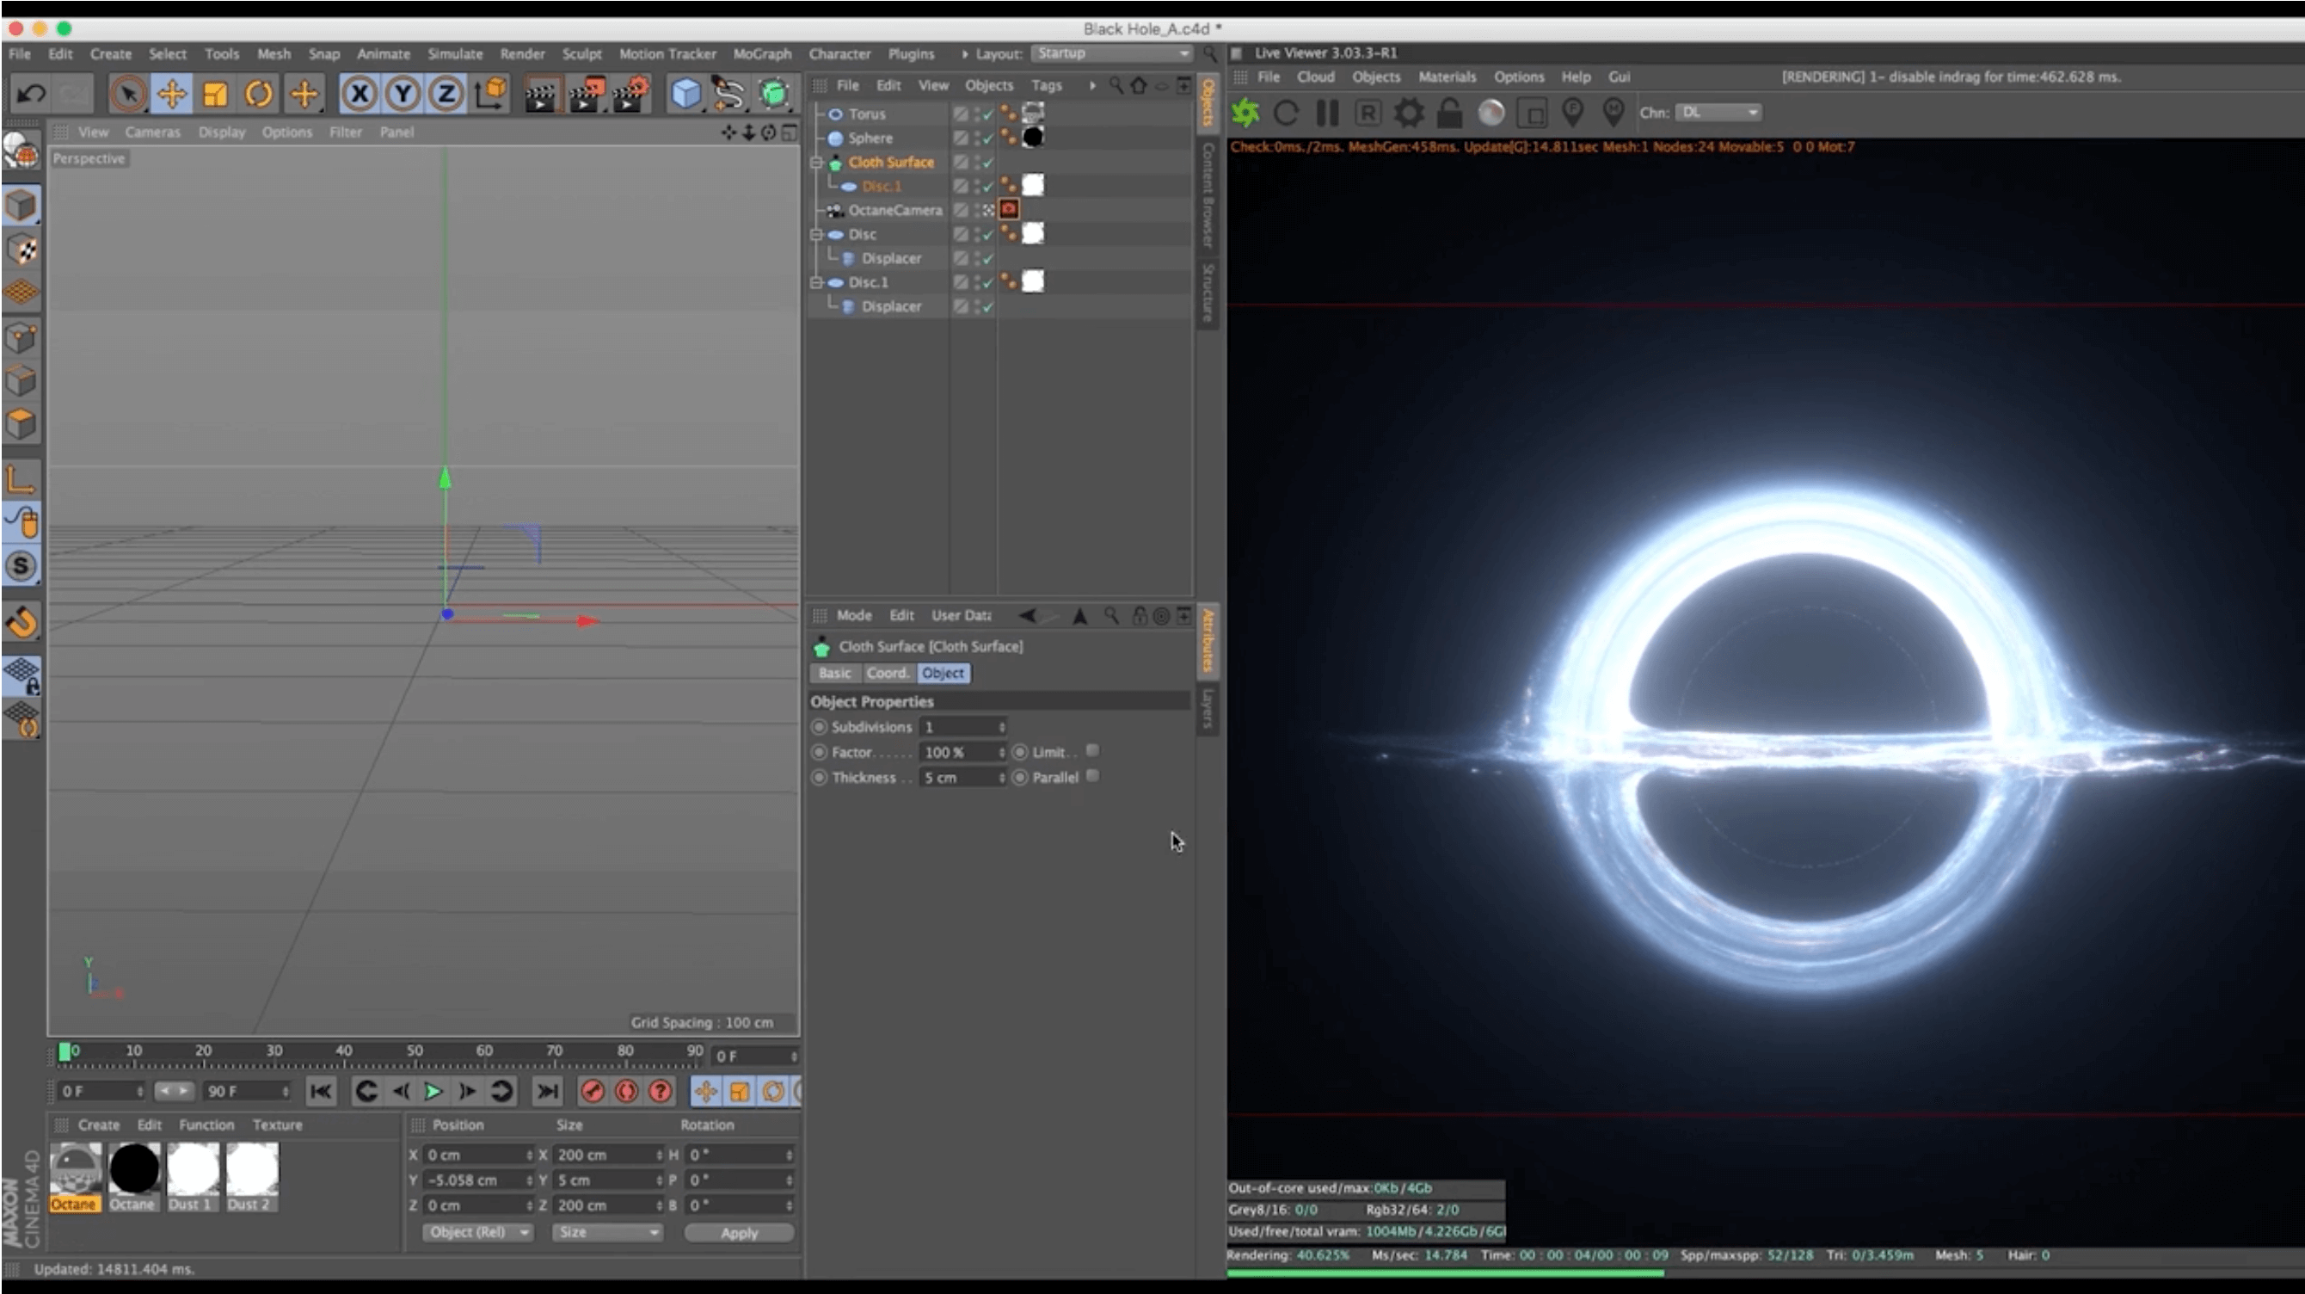Click the Thickness input field

pos(961,778)
